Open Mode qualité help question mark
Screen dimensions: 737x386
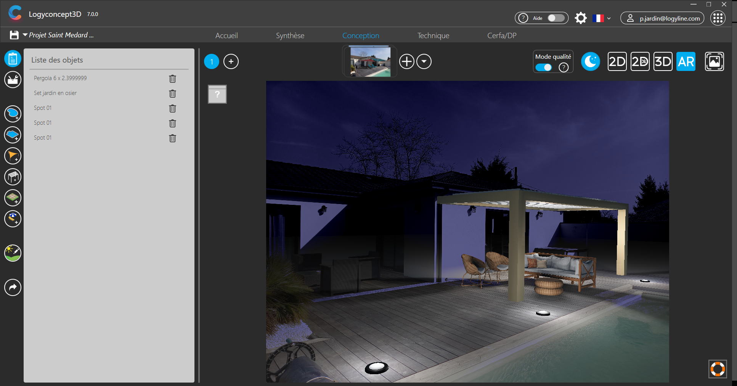click(564, 68)
